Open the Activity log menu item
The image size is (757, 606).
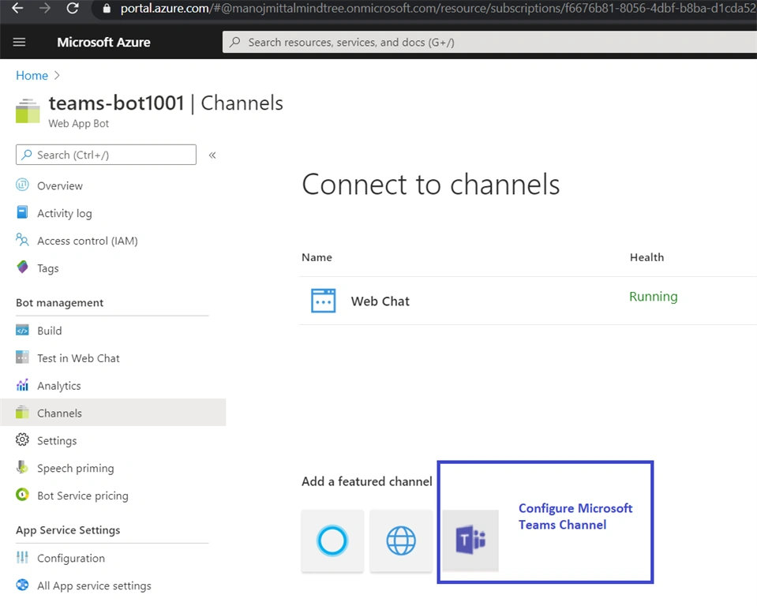coord(65,213)
